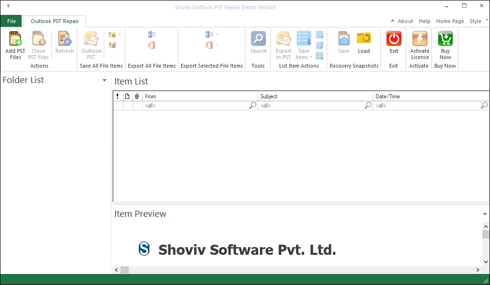Click Item Preview scroll up arrow
Viewport: 490px width, 285px height.
tap(486, 226)
